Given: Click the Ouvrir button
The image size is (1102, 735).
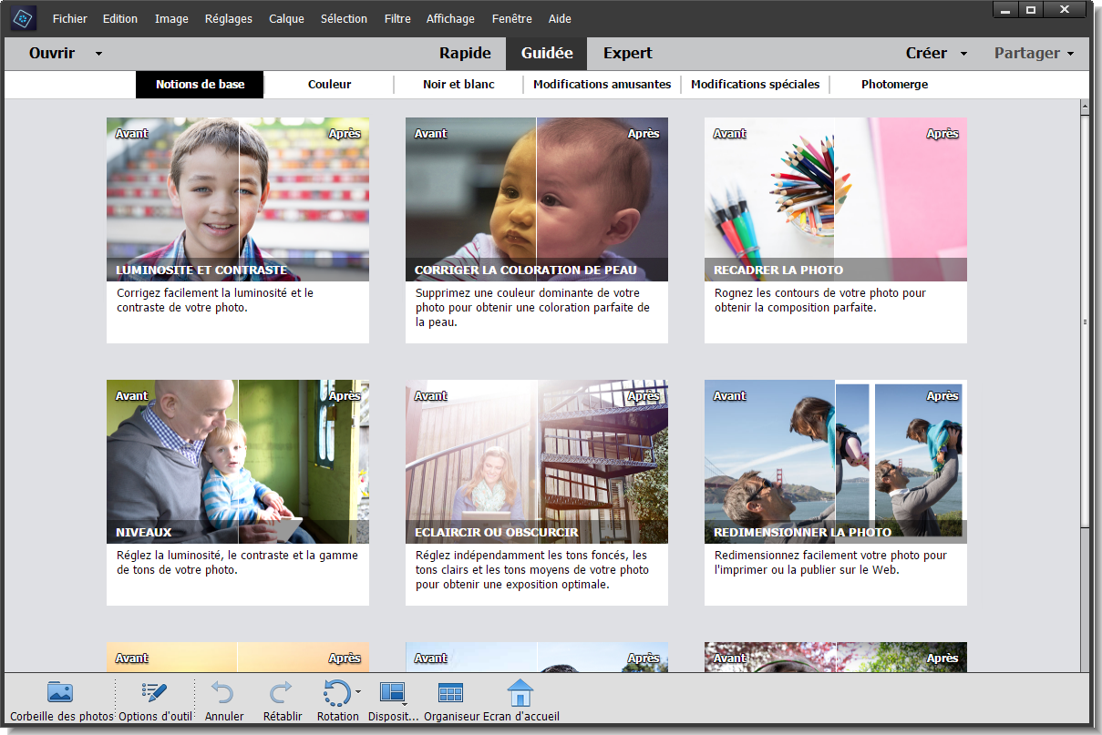Looking at the screenshot, I should coord(52,53).
